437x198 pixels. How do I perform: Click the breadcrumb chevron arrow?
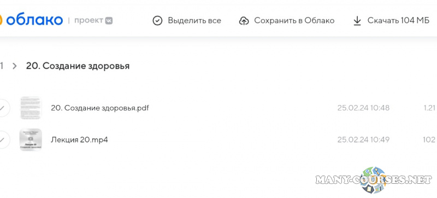pos(15,66)
